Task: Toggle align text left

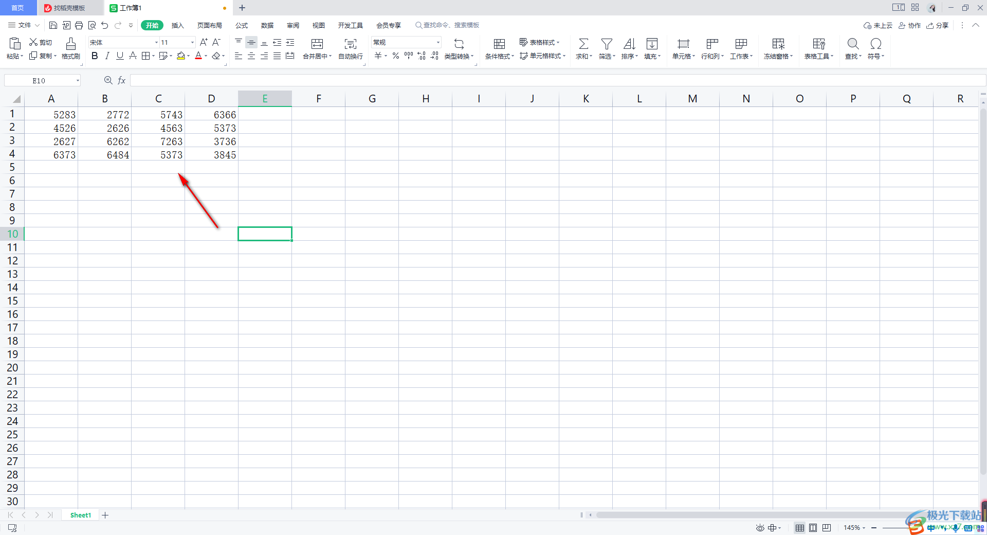Action: [x=239, y=56]
